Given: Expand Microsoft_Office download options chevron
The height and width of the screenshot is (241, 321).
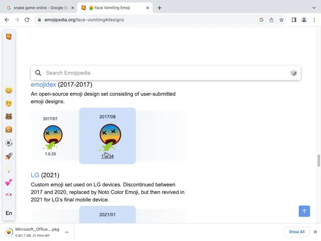Looking at the screenshot, I should click(x=67, y=232).
